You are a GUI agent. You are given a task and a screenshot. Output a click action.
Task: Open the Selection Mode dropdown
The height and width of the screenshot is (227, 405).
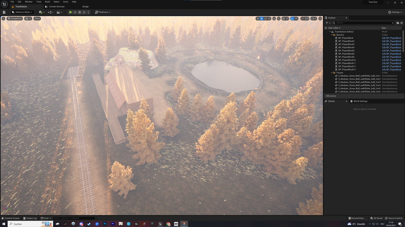[x=22, y=12]
